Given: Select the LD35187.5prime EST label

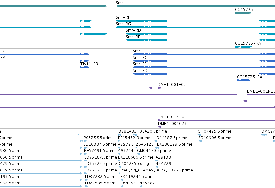Looking at the screenshot, I should click(x=100, y=157).
